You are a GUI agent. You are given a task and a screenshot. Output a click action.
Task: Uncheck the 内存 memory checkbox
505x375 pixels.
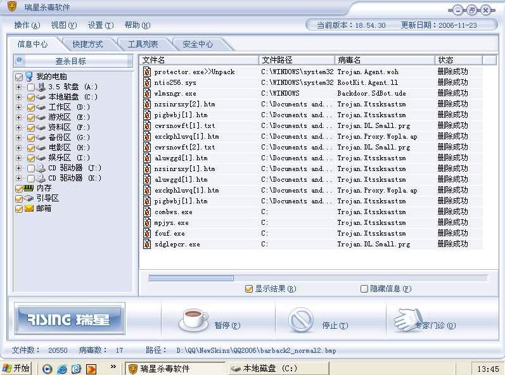tap(19, 189)
